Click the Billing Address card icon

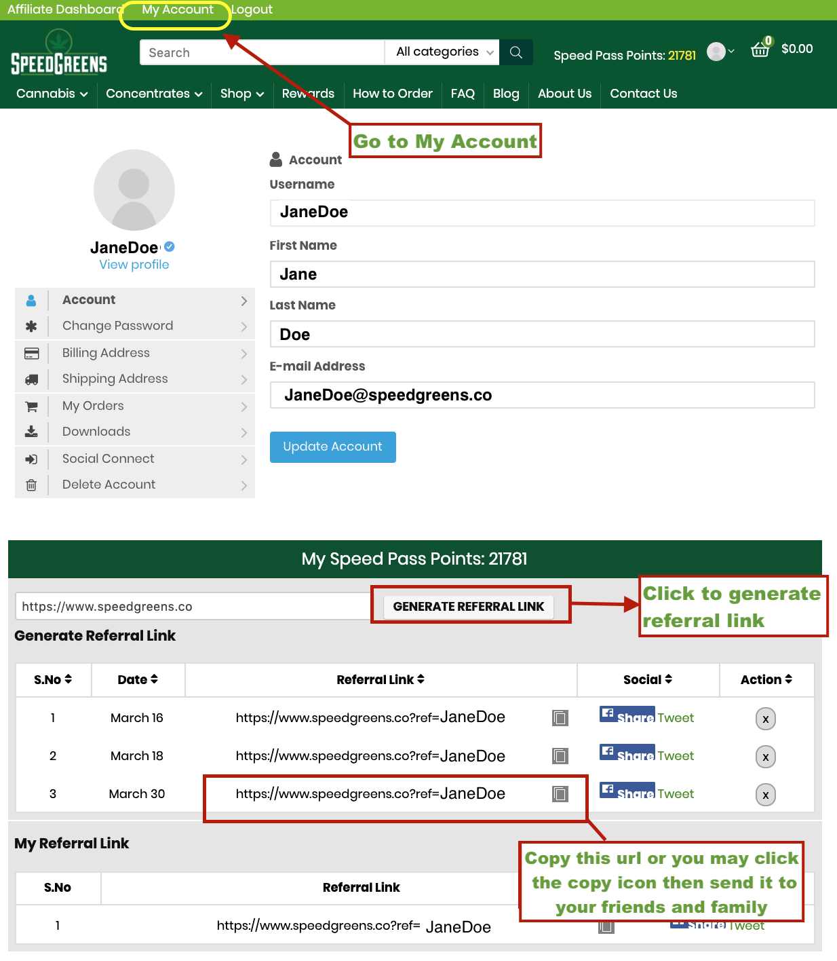[x=31, y=354]
